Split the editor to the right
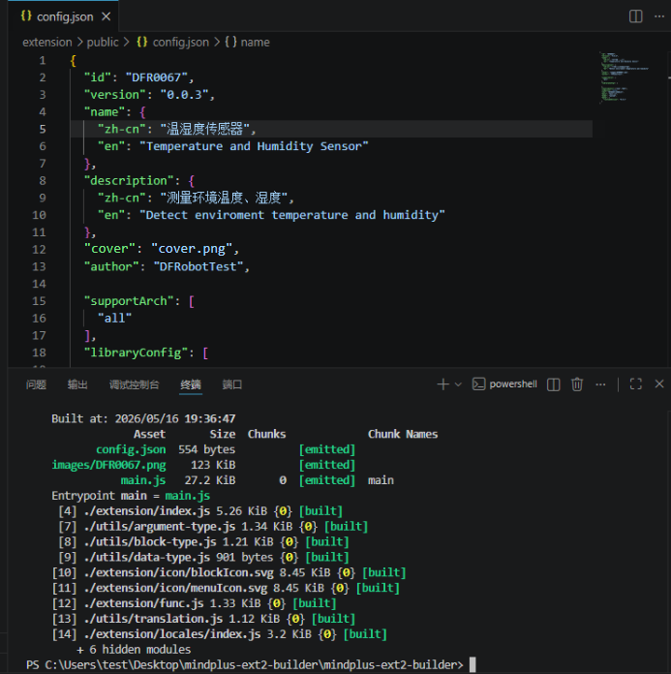 pyautogui.click(x=635, y=16)
